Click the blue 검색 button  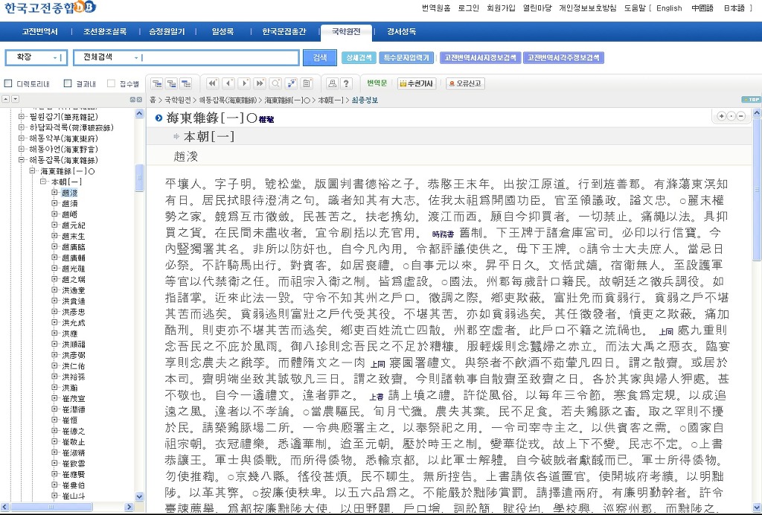(x=320, y=58)
